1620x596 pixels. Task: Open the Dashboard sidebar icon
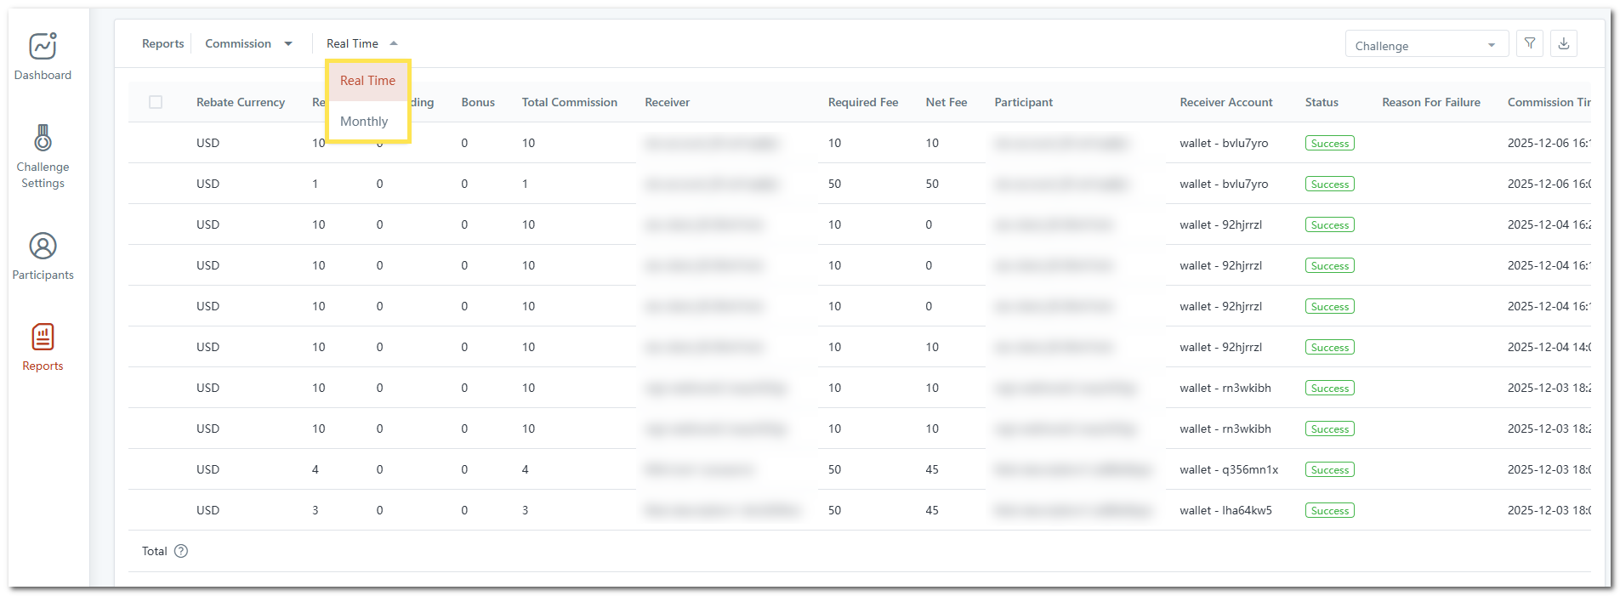(43, 47)
